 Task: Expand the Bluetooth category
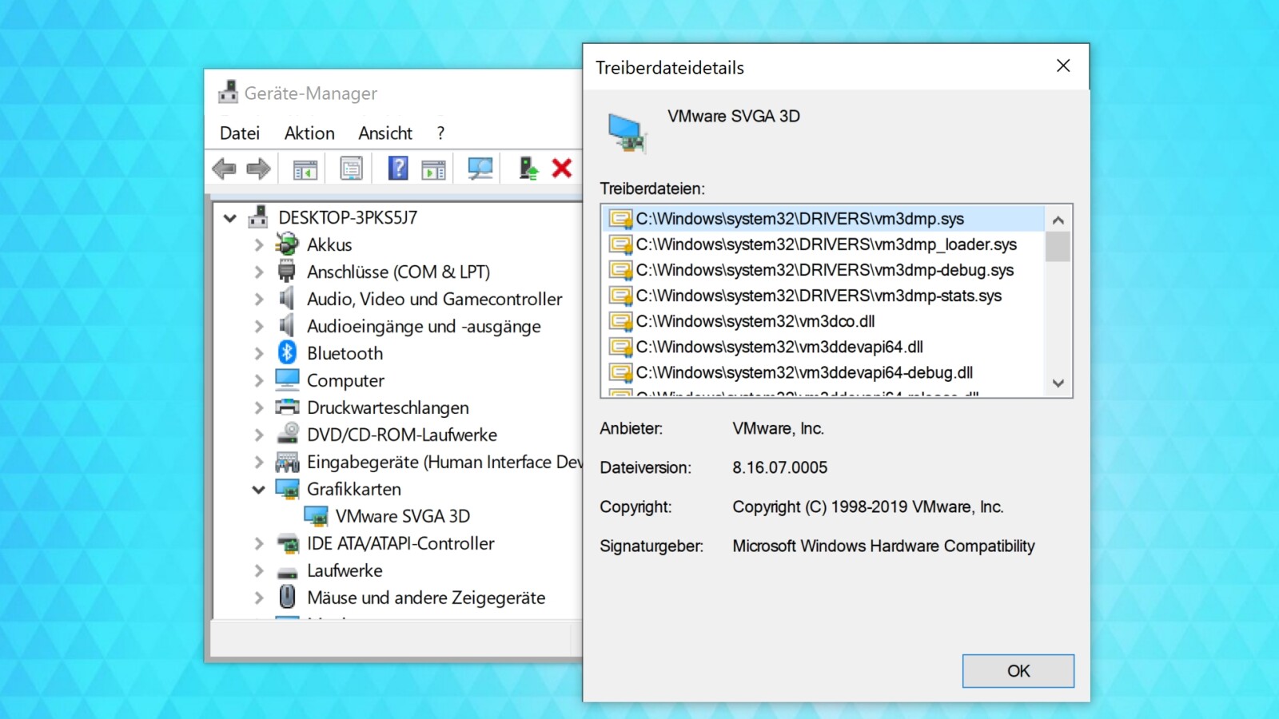point(258,353)
